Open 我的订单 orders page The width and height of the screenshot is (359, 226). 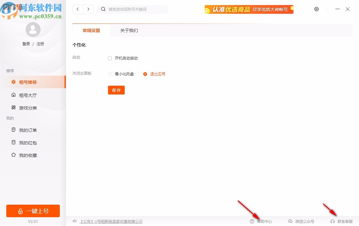tap(14, 130)
